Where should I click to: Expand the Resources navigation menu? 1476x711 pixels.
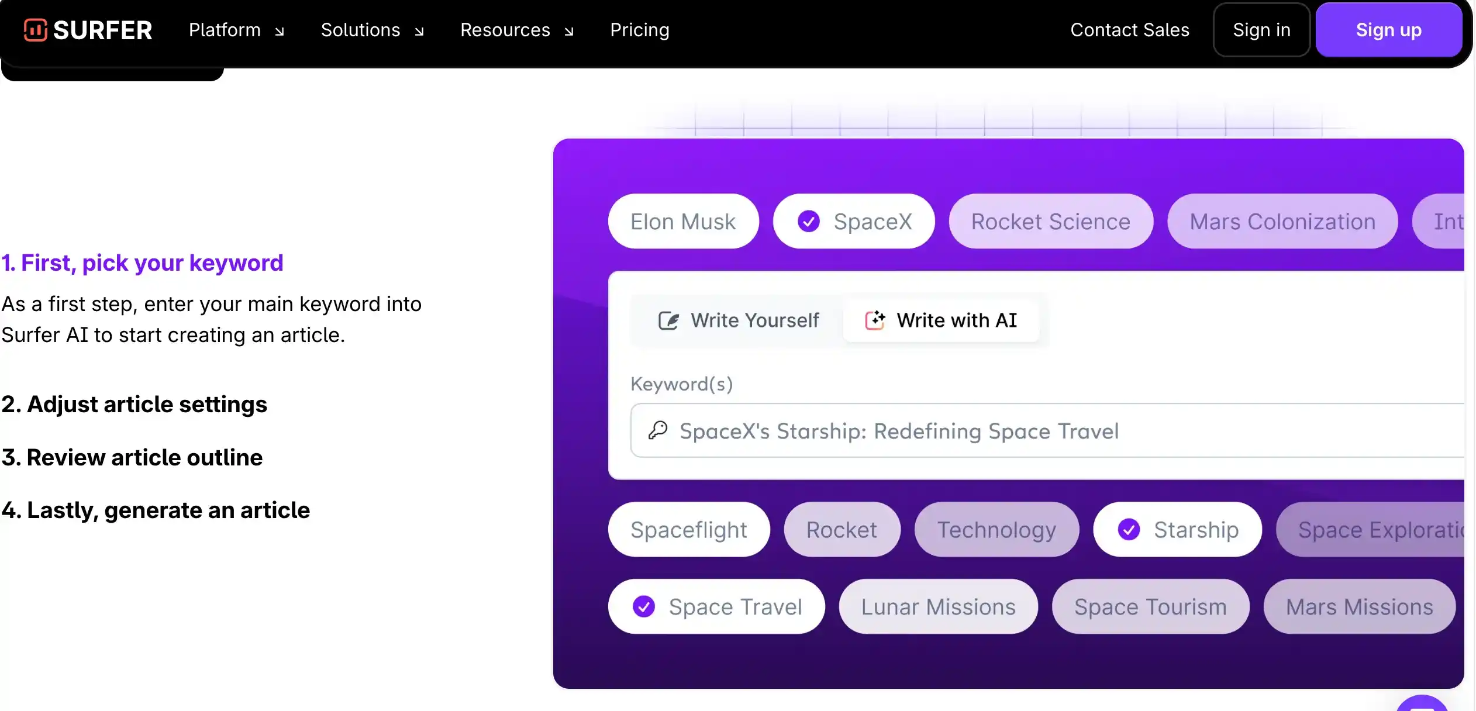516,30
